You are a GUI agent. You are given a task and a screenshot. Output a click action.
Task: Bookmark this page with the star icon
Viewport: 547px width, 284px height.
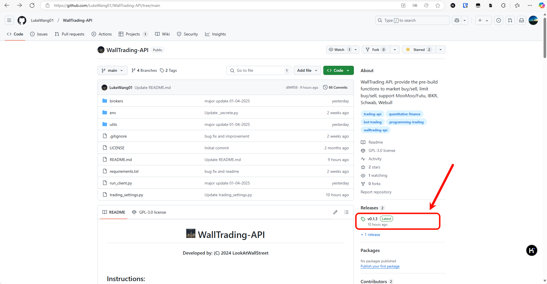[438, 5]
